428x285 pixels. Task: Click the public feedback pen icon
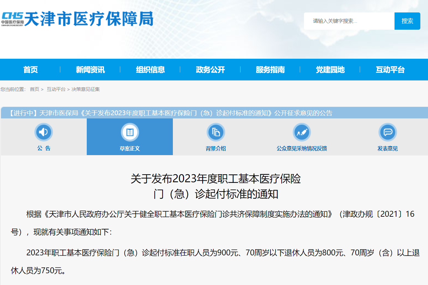coord(302,132)
